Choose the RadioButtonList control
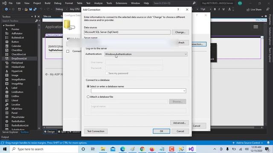273x153 pixels. [x=20, y=126]
